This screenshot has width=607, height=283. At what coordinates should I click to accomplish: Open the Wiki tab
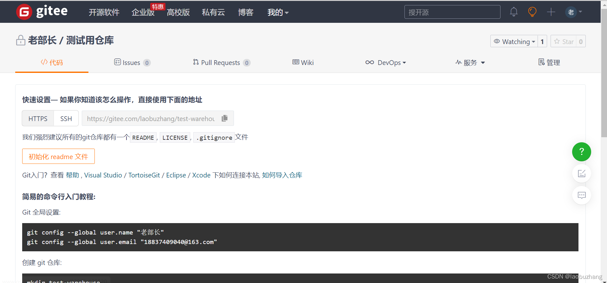pyautogui.click(x=303, y=62)
